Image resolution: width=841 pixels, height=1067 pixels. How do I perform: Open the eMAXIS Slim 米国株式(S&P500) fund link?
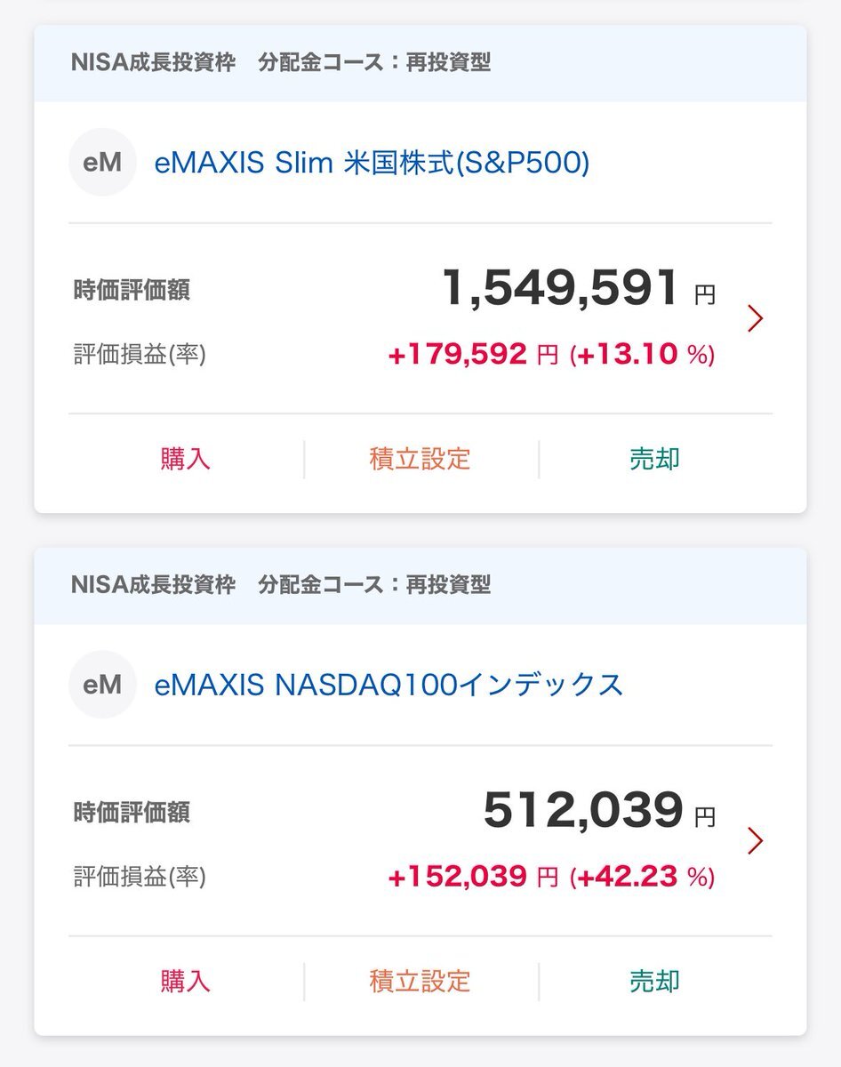click(x=372, y=163)
